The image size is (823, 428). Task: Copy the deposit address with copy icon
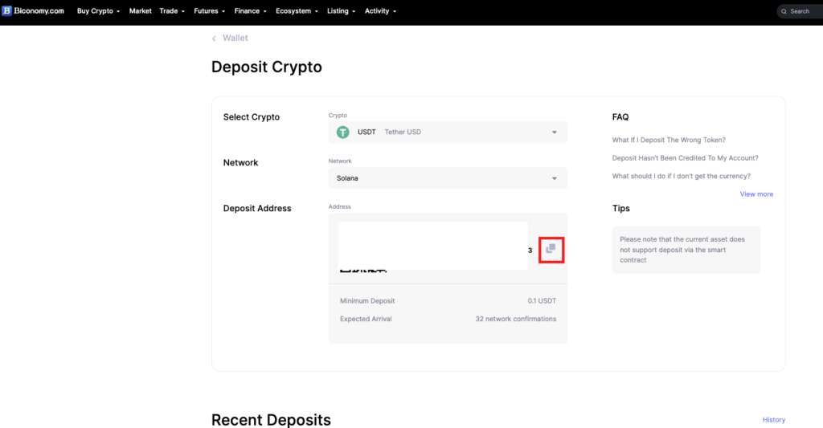click(551, 249)
